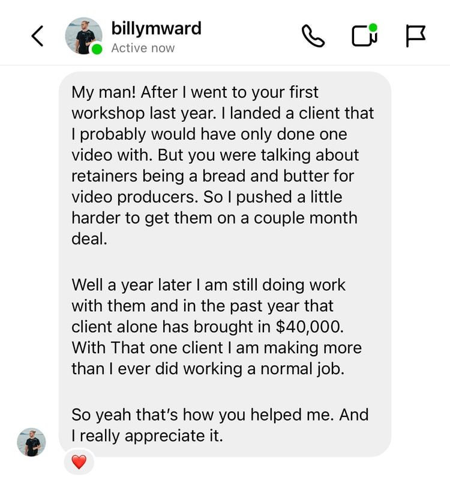Viewport: 450px width, 501px height.
Task: Click the green dot on the video call icon
Action: (x=373, y=28)
